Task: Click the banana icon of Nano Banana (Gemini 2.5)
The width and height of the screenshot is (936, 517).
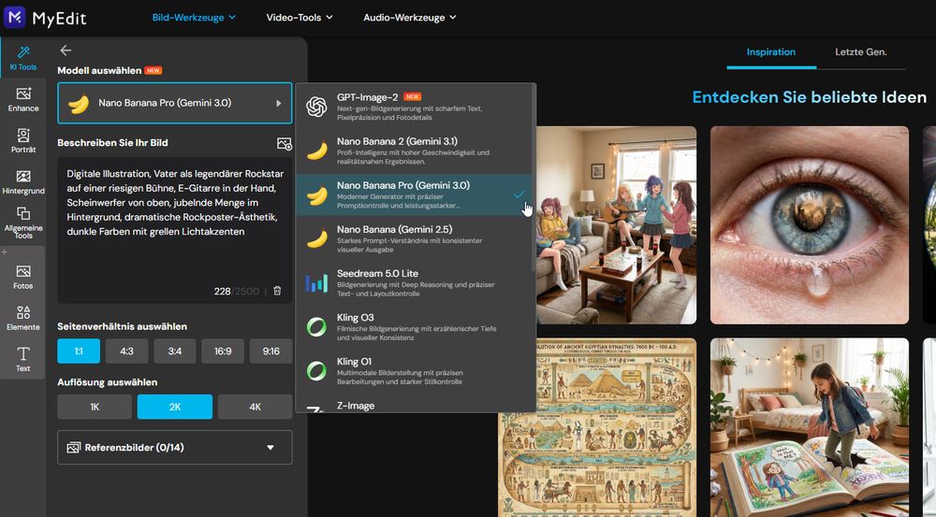Action: click(316, 239)
